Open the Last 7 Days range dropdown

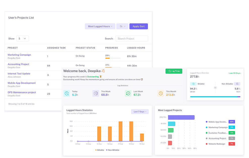coord(140,111)
